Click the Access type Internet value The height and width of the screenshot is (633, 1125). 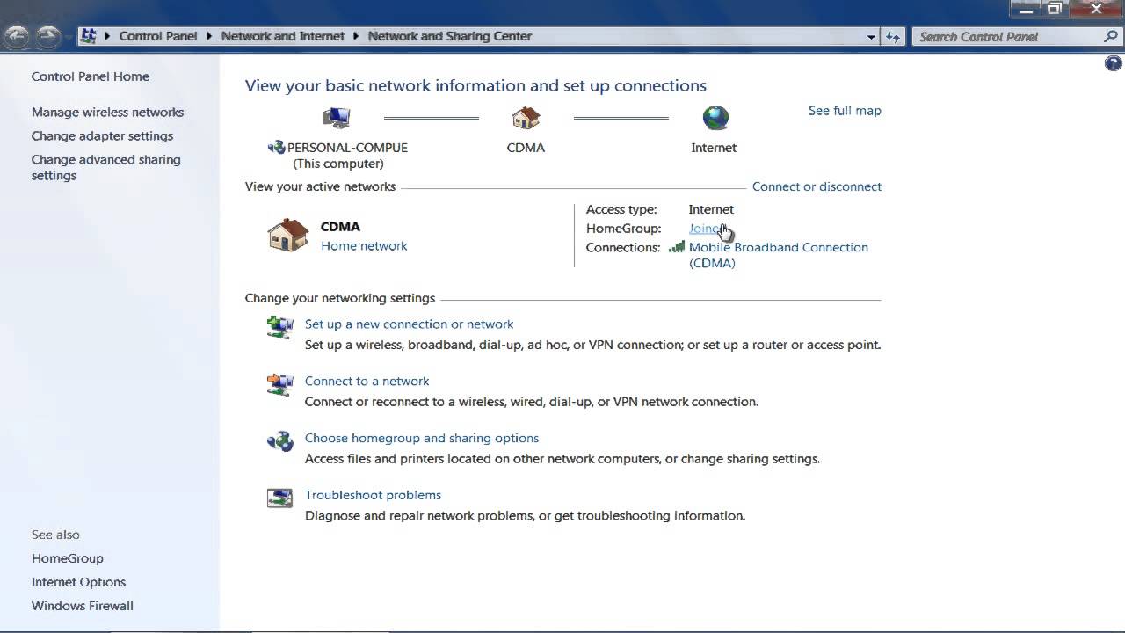pos(711,209)
